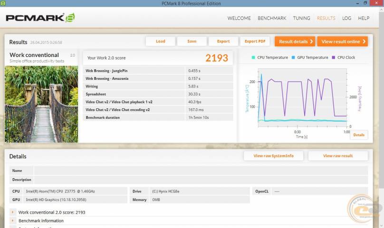Click the Export button
This screenshot has width=384, height=228.
[223, 41]
